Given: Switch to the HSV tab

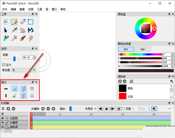Looking at the screenshot, I should click(x=126, y=49).
